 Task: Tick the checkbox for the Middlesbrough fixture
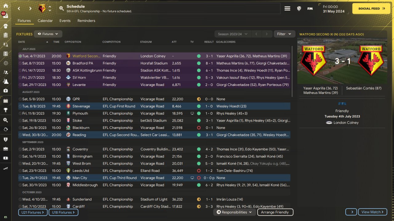click(20, 185)
